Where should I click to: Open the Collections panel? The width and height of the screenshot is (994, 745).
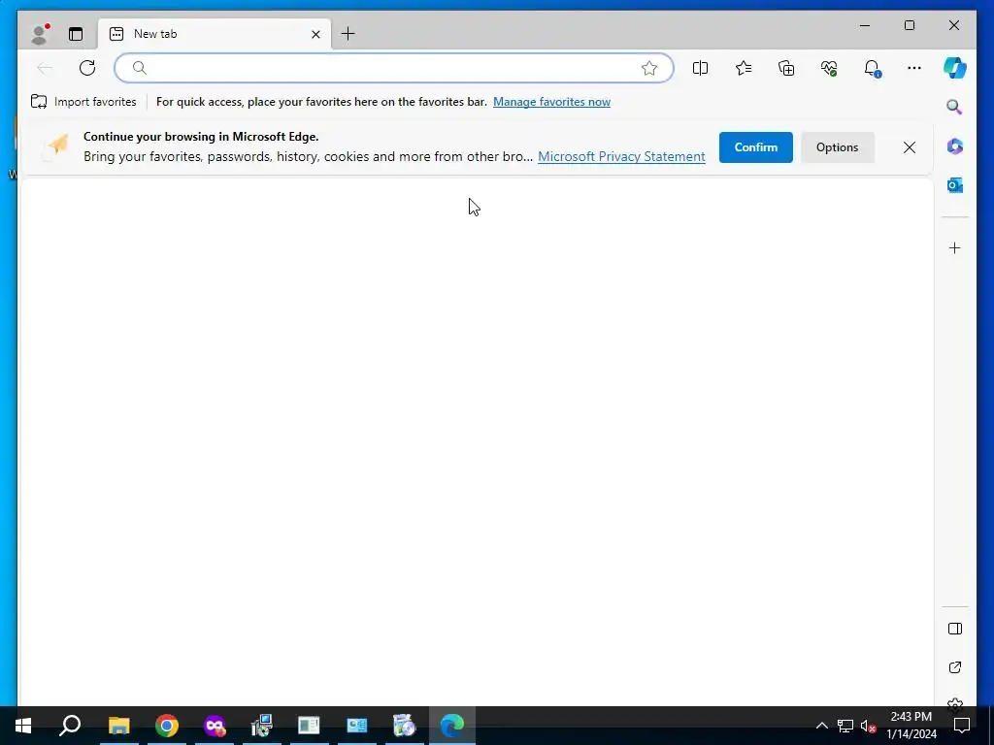coord(786,68)
